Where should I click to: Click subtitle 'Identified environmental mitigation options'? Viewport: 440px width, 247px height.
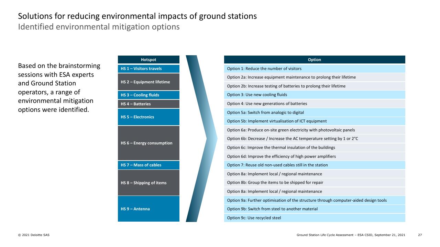[99, 27]
